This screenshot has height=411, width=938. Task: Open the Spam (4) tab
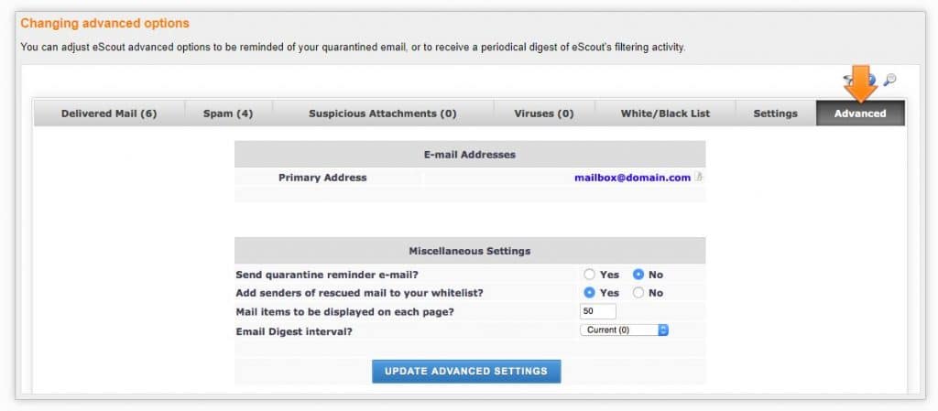coord(228,114)
